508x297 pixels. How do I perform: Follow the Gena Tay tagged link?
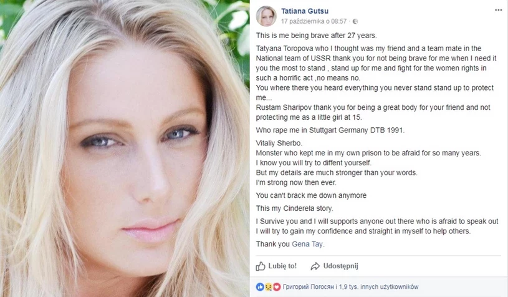[307, 244]
